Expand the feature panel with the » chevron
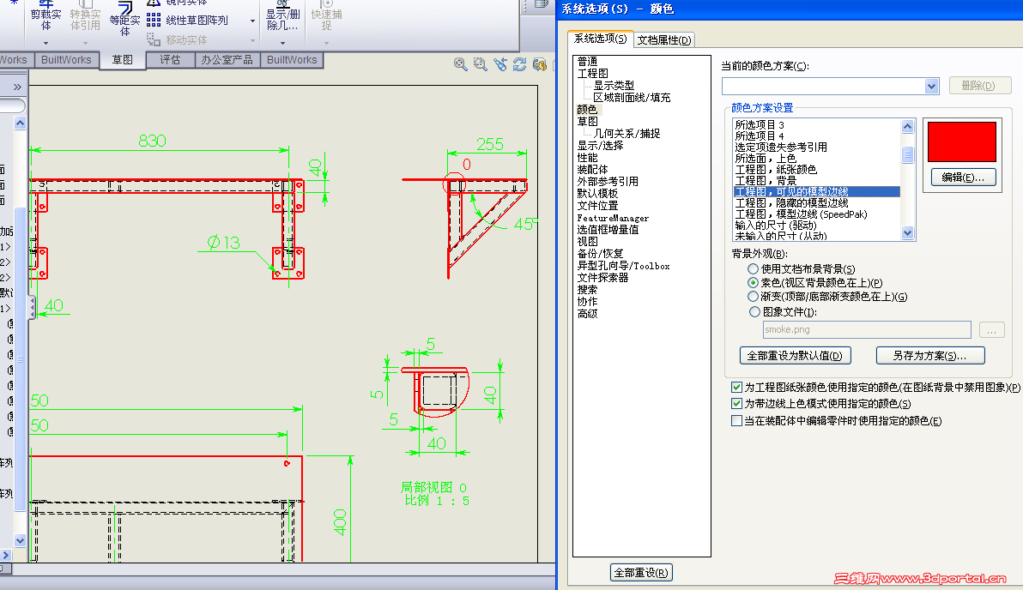Screen dimensions: 1023x590 pos(17,87)
